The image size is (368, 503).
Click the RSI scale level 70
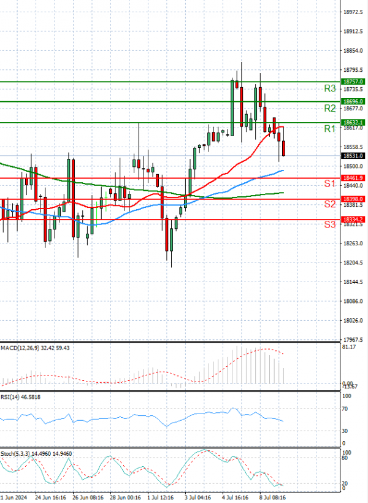[345, 409]
